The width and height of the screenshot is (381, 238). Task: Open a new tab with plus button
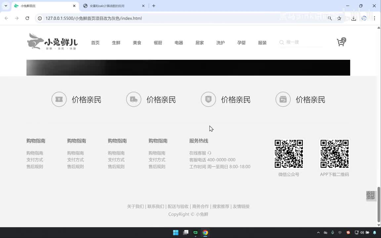[x=153, y=6]
